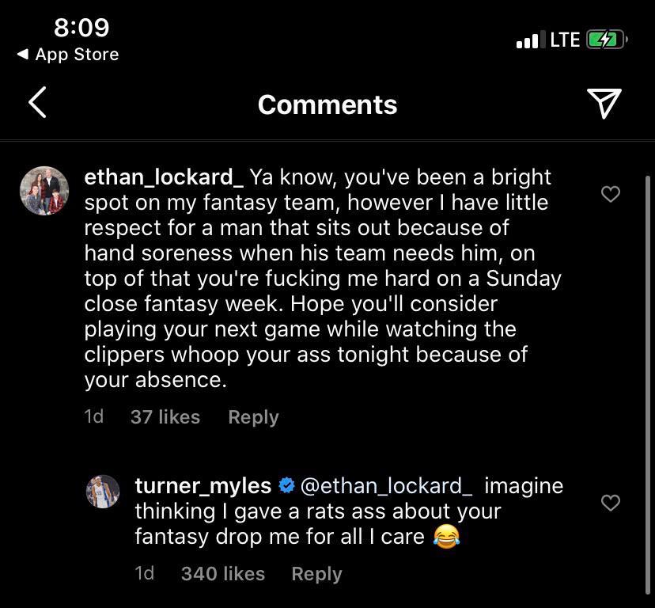
Task: Open turner_myles's profile picture
Action: (x=103, y=492)
